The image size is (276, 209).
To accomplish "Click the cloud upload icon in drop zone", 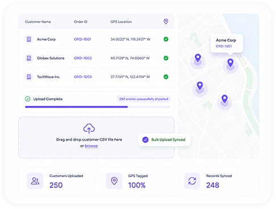I will [89, 128].
